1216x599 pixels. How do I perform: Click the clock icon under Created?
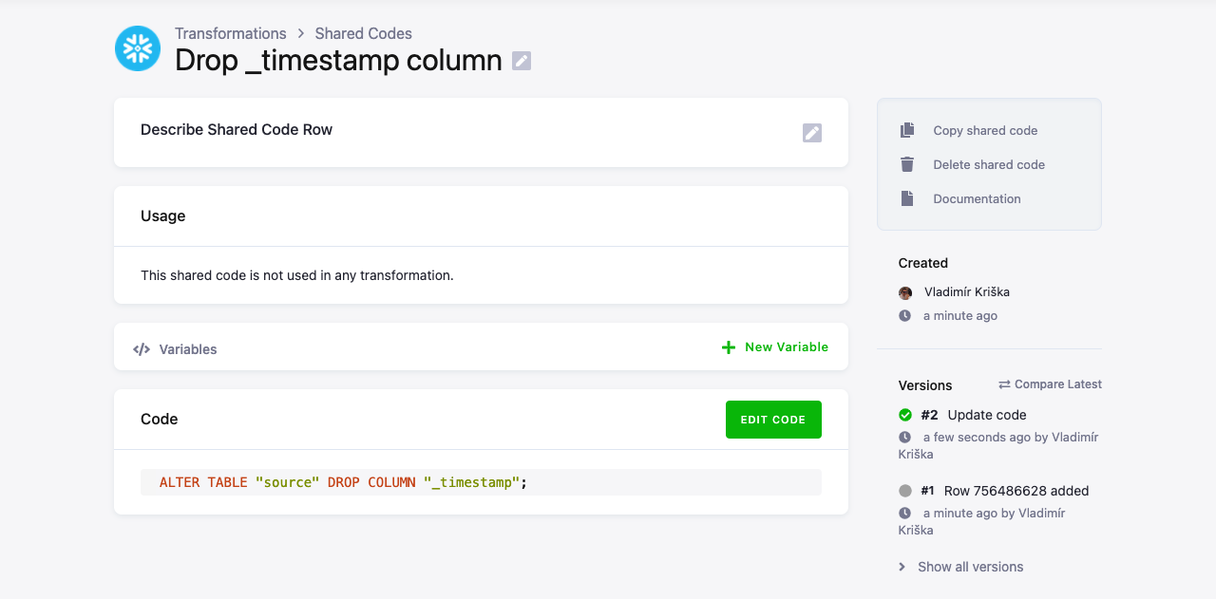(905, 316)
